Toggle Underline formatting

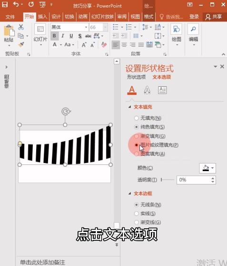click(x=71, y=36)
